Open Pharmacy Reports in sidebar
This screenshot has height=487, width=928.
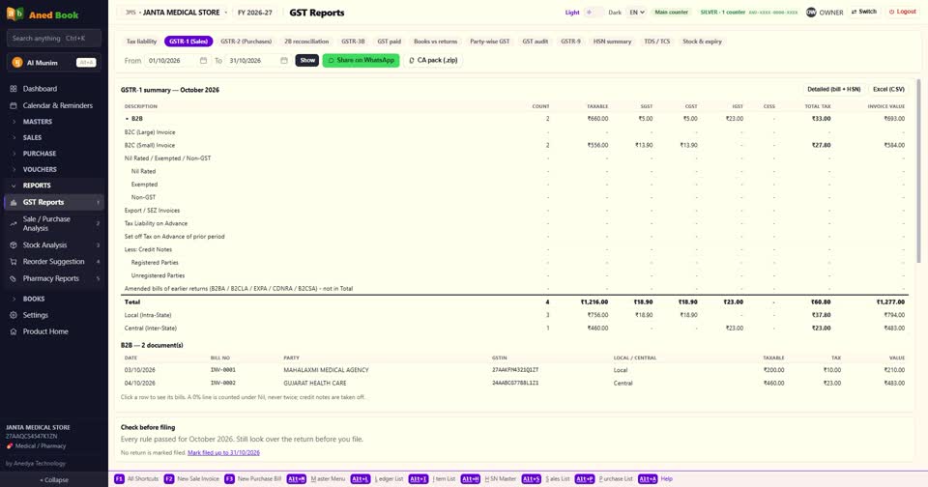(x=54, y=278)
